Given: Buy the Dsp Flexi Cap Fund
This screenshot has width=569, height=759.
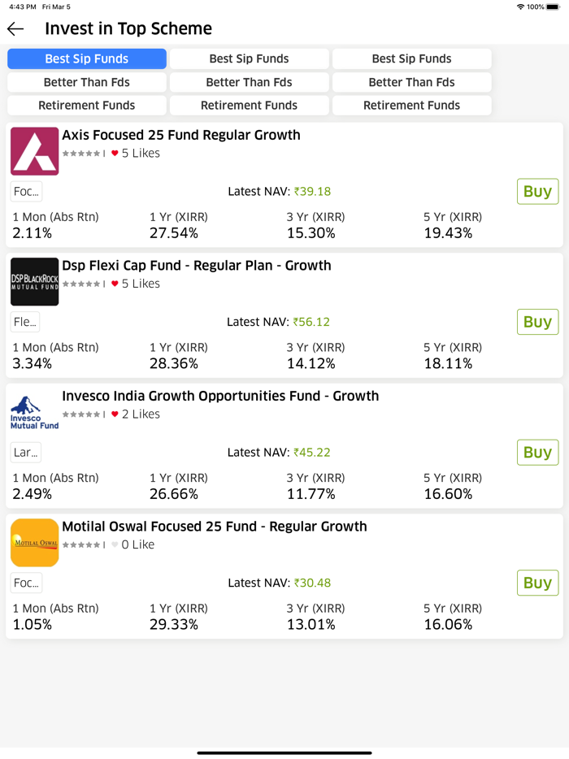Looking at the screenshot, I should [537, 322].
